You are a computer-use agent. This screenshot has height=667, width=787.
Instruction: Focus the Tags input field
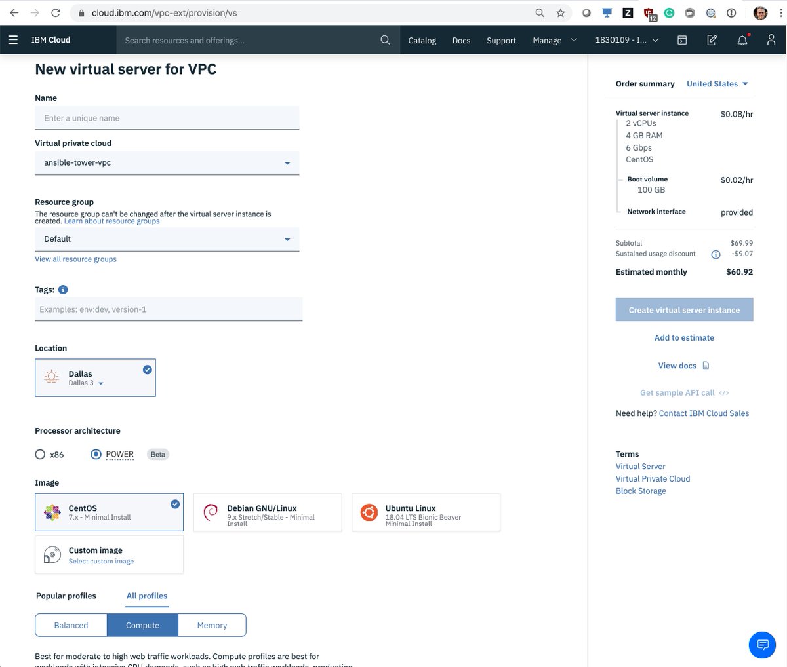[169, 309]
